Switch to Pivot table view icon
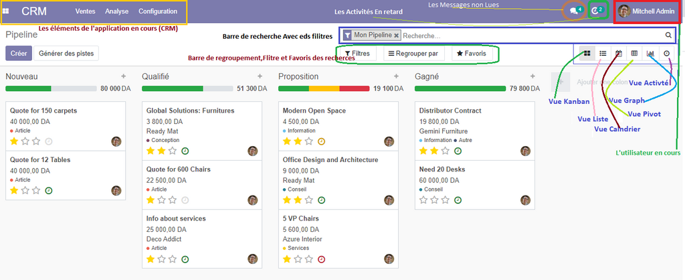Image resolution: width=685 pixels, height=280 pixels. pyautogui.click(x=635, y=53)
